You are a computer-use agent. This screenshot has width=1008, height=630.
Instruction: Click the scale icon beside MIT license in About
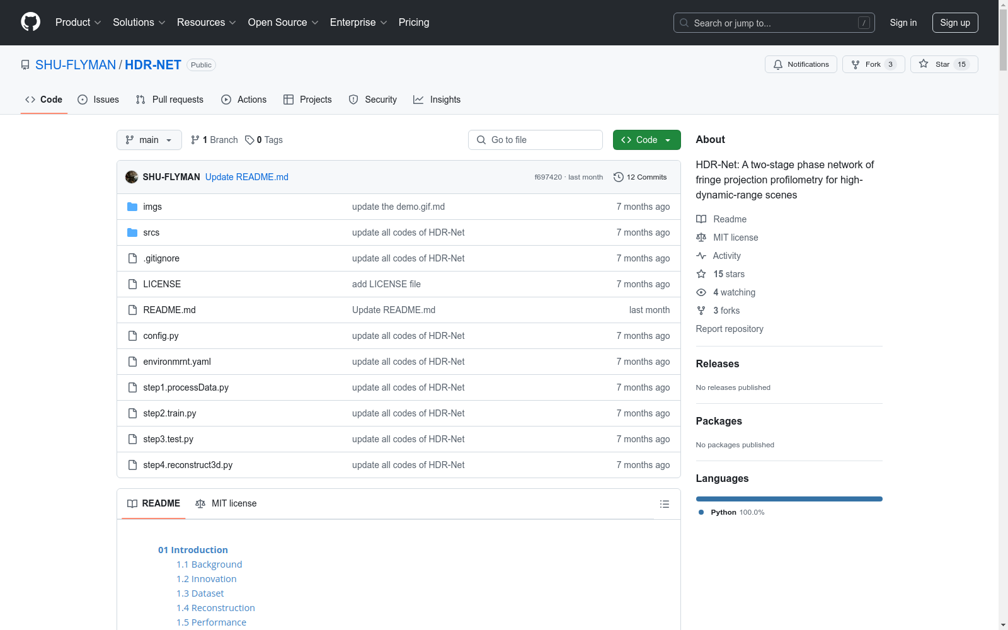701,238
